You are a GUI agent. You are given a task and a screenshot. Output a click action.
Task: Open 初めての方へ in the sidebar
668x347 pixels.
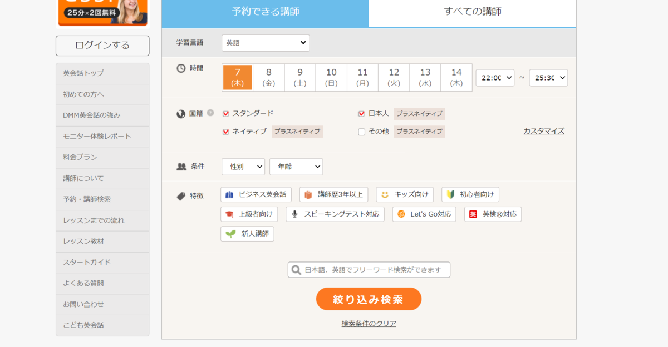102,94
